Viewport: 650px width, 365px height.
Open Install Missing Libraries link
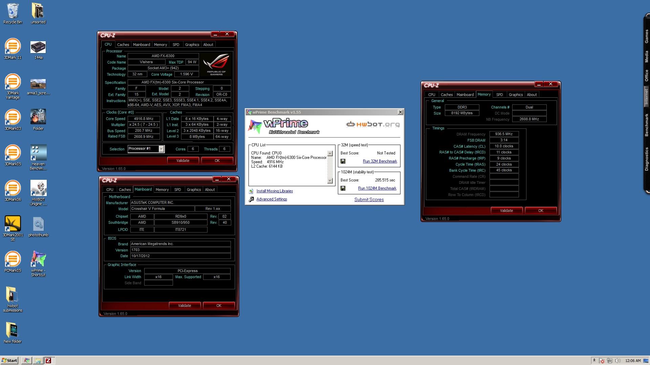pyautogui.click(x=275, y=191)
